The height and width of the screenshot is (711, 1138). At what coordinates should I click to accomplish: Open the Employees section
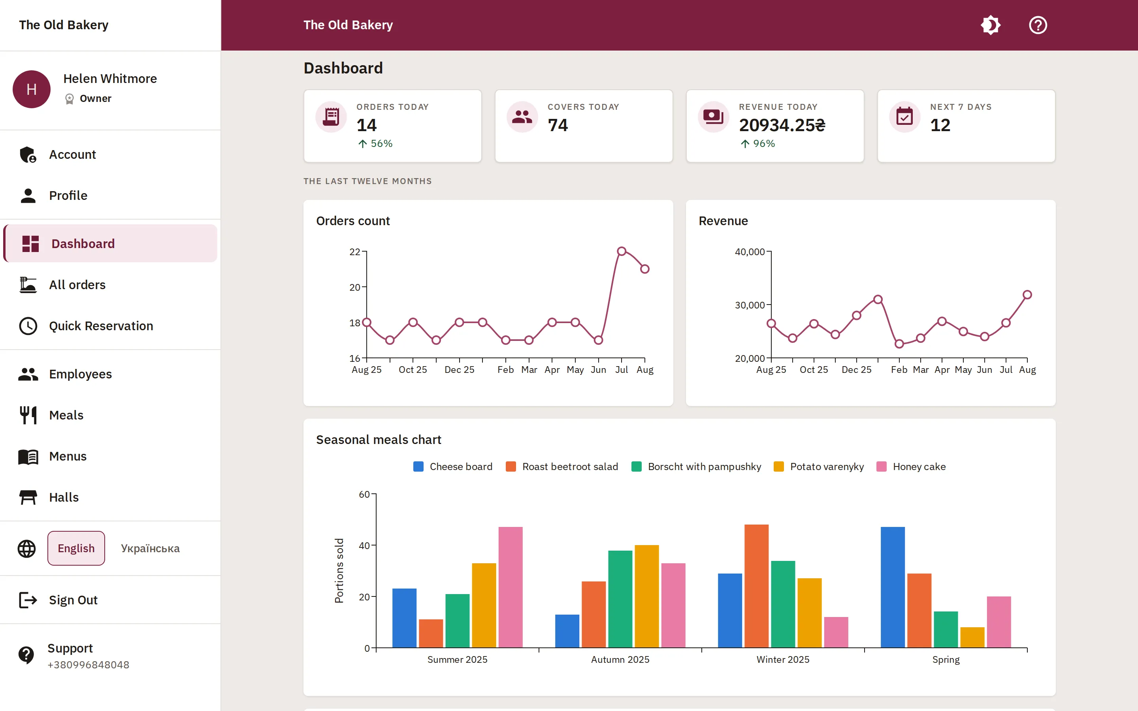[110, 374]
